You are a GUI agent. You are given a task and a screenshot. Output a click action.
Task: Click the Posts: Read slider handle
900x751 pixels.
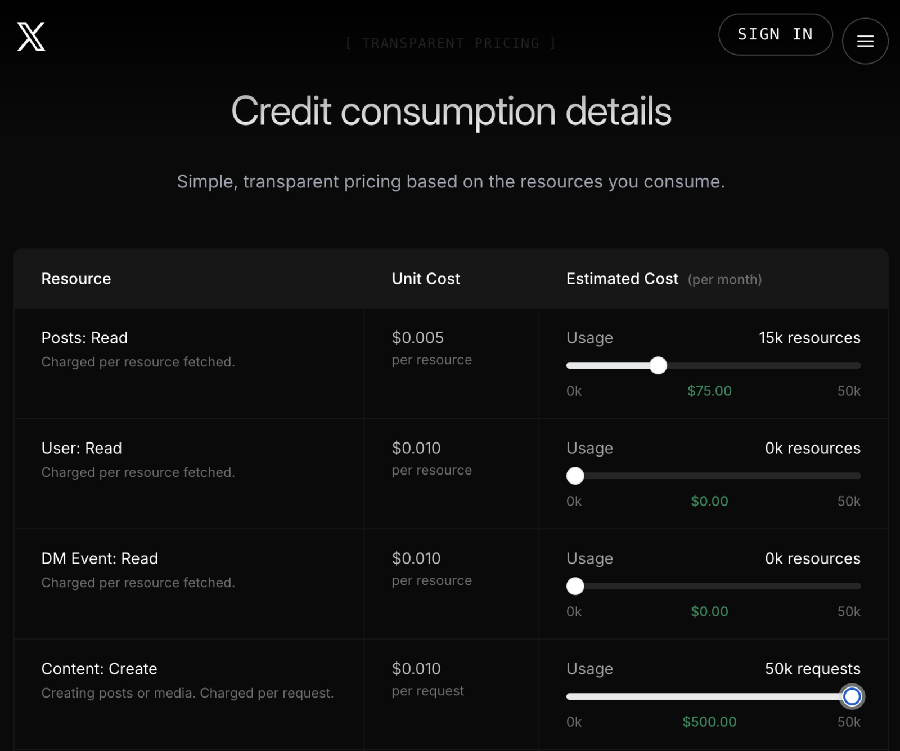coord(658,365)
